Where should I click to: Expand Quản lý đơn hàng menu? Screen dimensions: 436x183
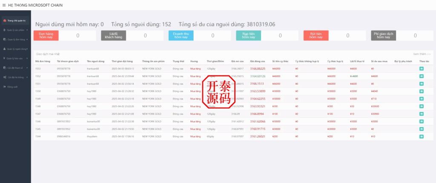coord(16,40)
